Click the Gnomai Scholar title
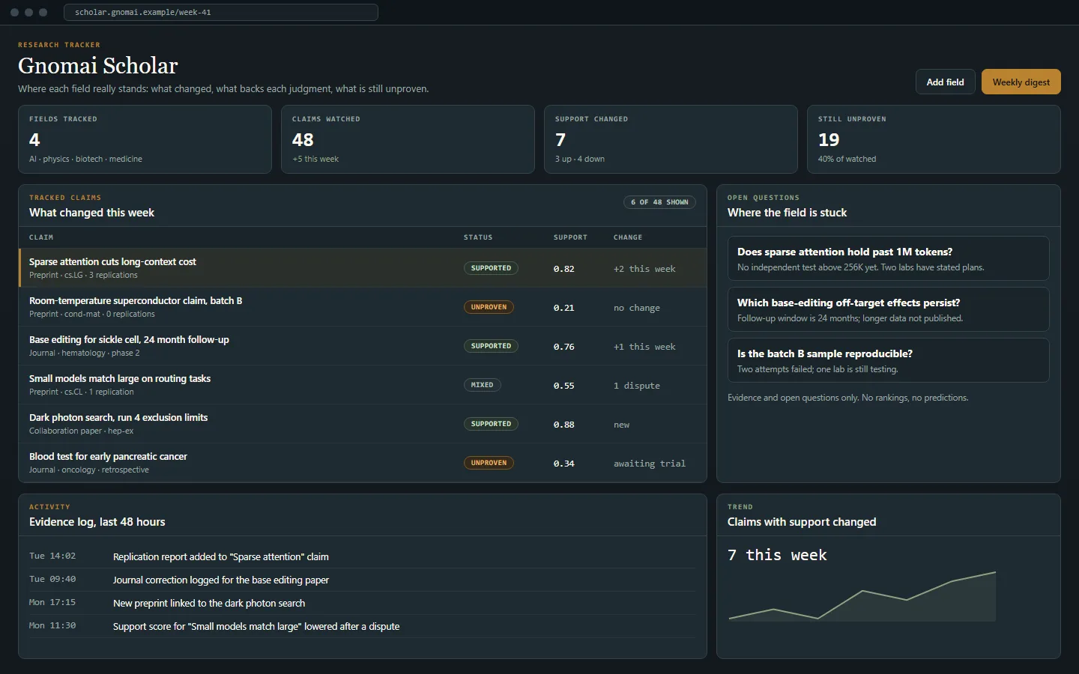 98,66
